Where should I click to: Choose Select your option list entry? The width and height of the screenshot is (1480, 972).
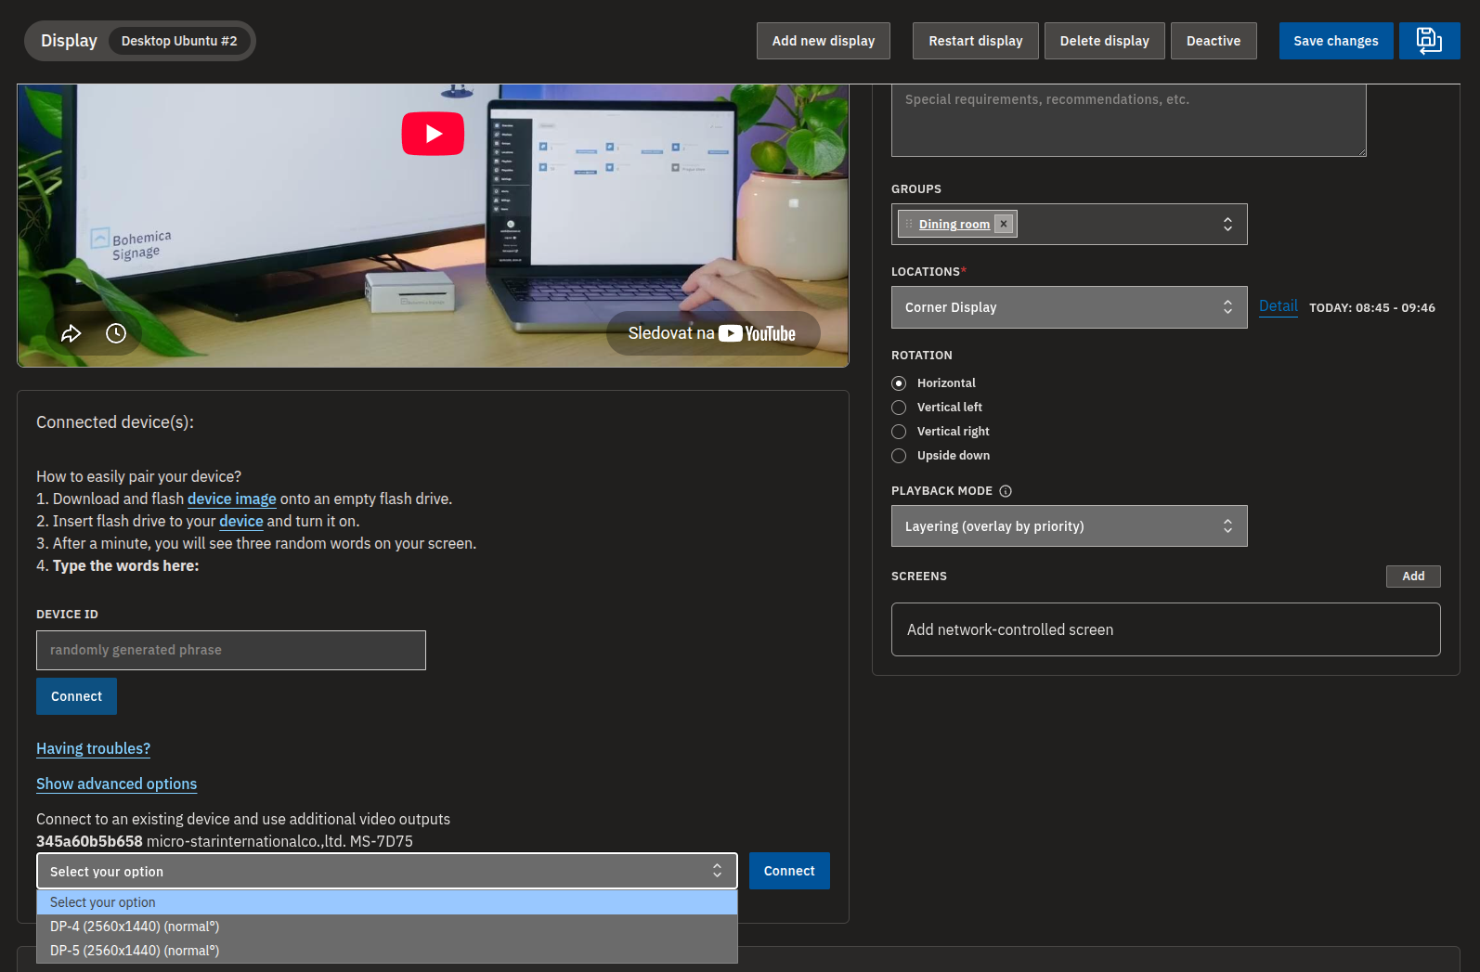(x=387, y=902)
